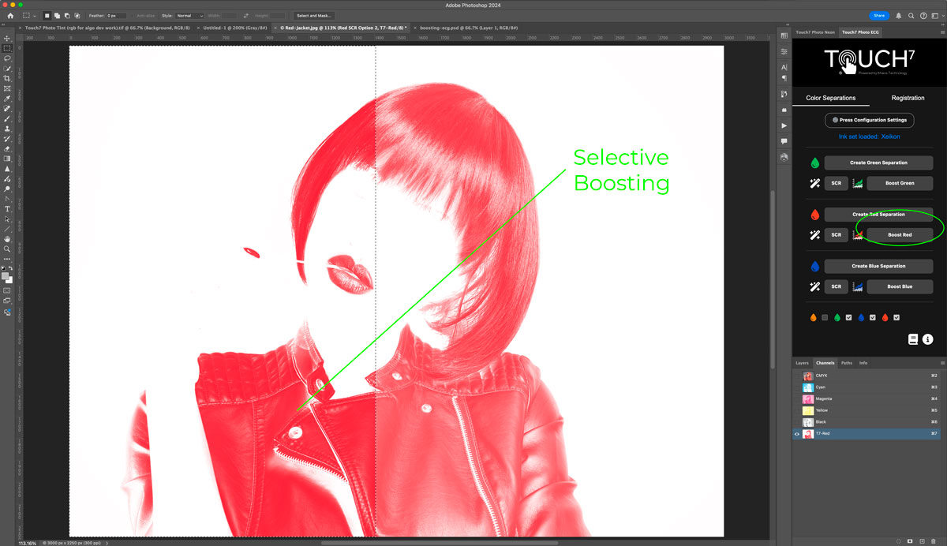This screenshot has height=546, width=947.
Task: Select the Yellow channel thumbnail
Action: point(808,410)
